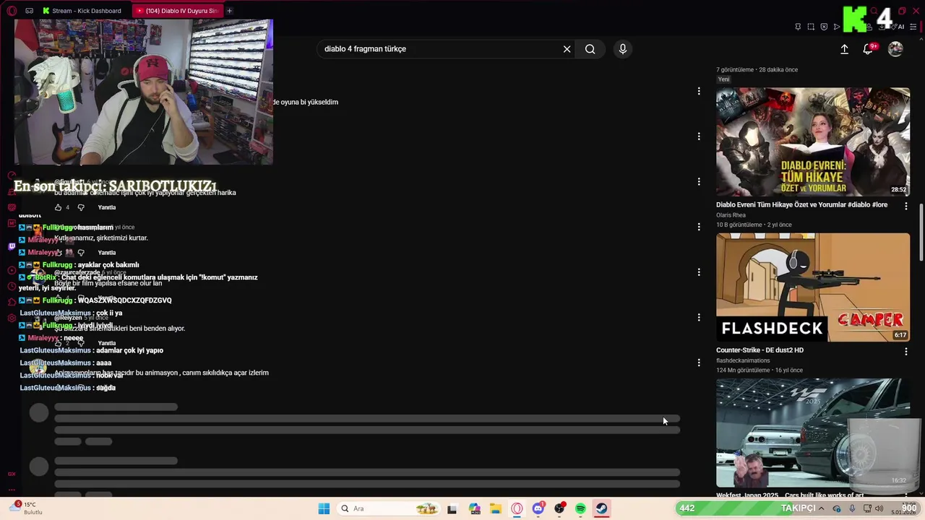Reply to 'Kutlu anamız' comment via Yanıtla
925x520 pixels.
pyautogui.click(x=107, y=253)
